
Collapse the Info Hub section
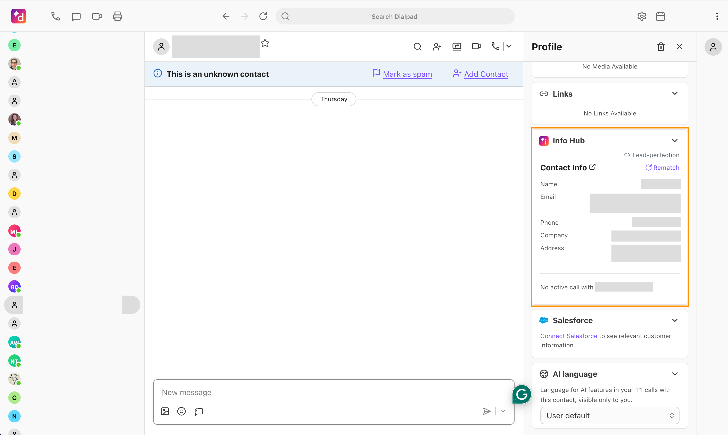click(x=675, y=140)
